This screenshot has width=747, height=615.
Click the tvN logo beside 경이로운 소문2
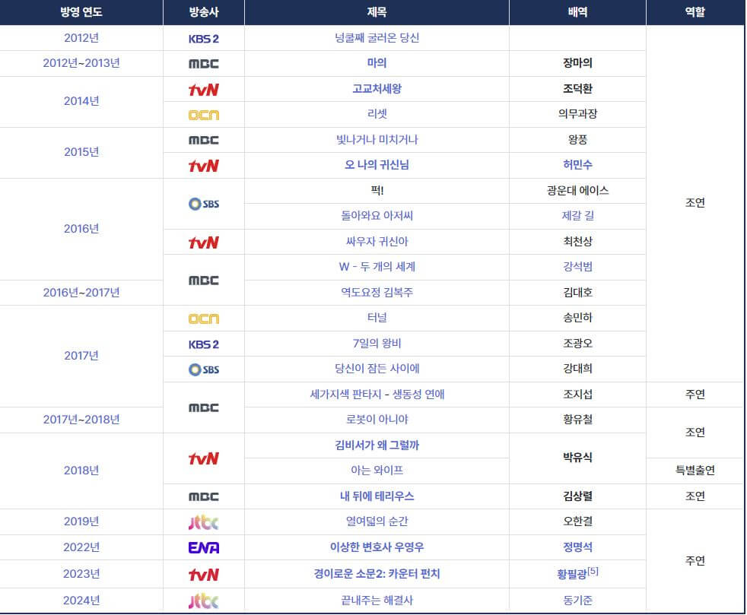point(202,573)
